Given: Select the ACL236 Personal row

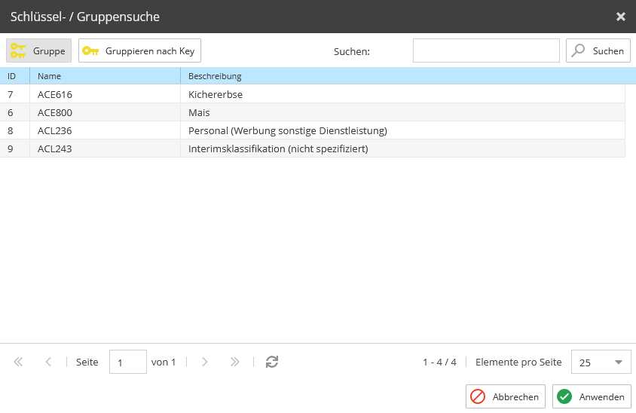Looking at the screenshot, I should 312,130.
